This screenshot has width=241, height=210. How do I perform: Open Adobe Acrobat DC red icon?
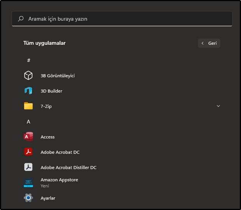click(x=28, y=152)
